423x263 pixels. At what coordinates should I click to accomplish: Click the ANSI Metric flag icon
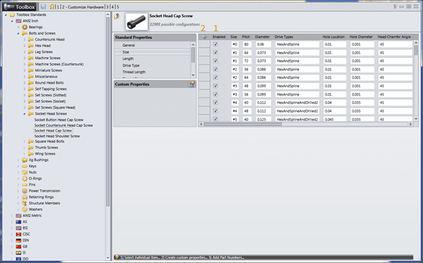tap(18, 216)
